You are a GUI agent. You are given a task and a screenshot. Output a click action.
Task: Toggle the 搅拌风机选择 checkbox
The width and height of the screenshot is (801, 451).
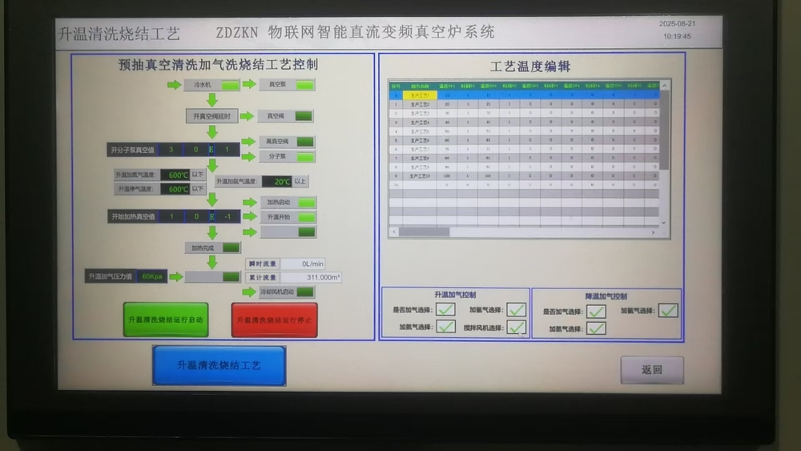517,327
